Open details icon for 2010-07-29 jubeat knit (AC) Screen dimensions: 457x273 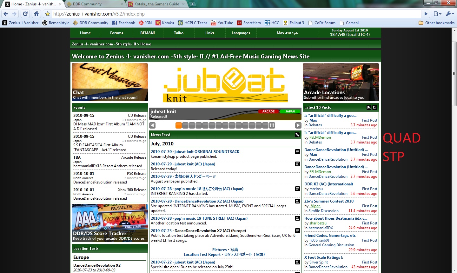point(297,164)
